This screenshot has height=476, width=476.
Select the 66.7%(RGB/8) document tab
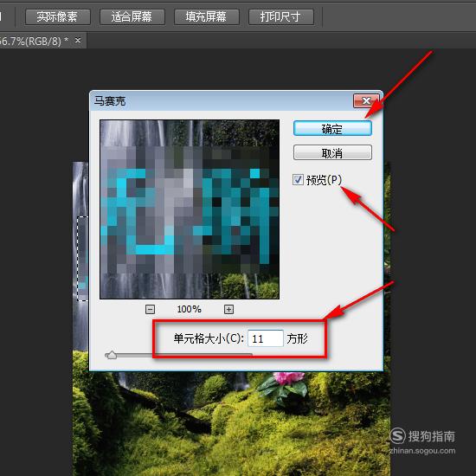click(x=42, y=41)
